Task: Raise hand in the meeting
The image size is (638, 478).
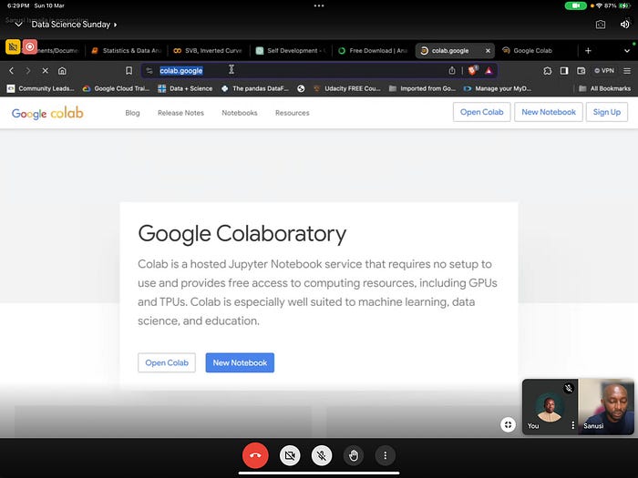Action: coord(354,455)
